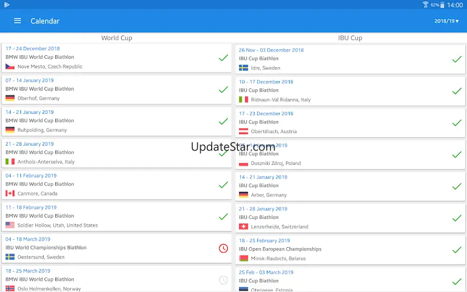
Task: Open the hamburger navigation menu
Action: (17, 21)
